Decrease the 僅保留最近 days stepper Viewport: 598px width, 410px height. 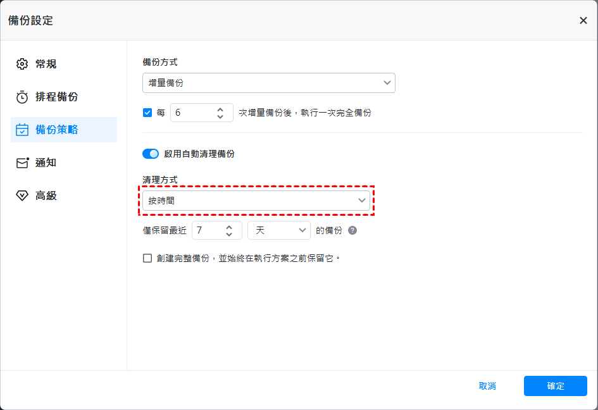pyautogui.click(x=229, y=234)
